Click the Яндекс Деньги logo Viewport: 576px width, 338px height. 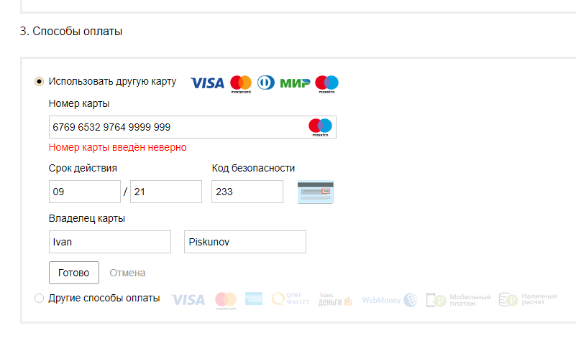[x=335, y=299]
